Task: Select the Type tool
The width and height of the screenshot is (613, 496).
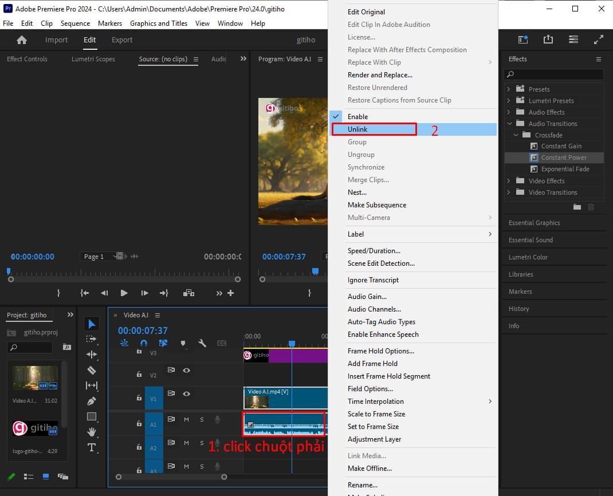Action: tap(92, 447)
